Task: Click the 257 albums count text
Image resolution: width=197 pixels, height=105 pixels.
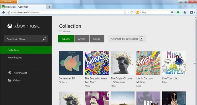Action: (x=65, y=31)
